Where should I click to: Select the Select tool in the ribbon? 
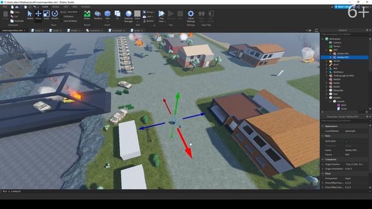[x=30, y=15]
